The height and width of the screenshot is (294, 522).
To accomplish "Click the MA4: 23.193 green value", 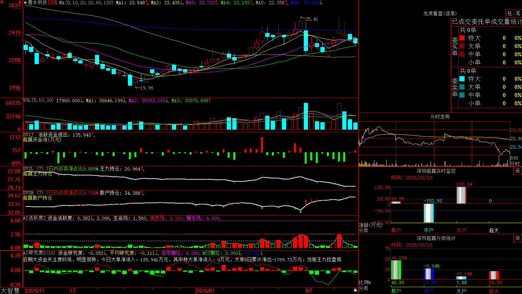I will (x=237, y=3).
